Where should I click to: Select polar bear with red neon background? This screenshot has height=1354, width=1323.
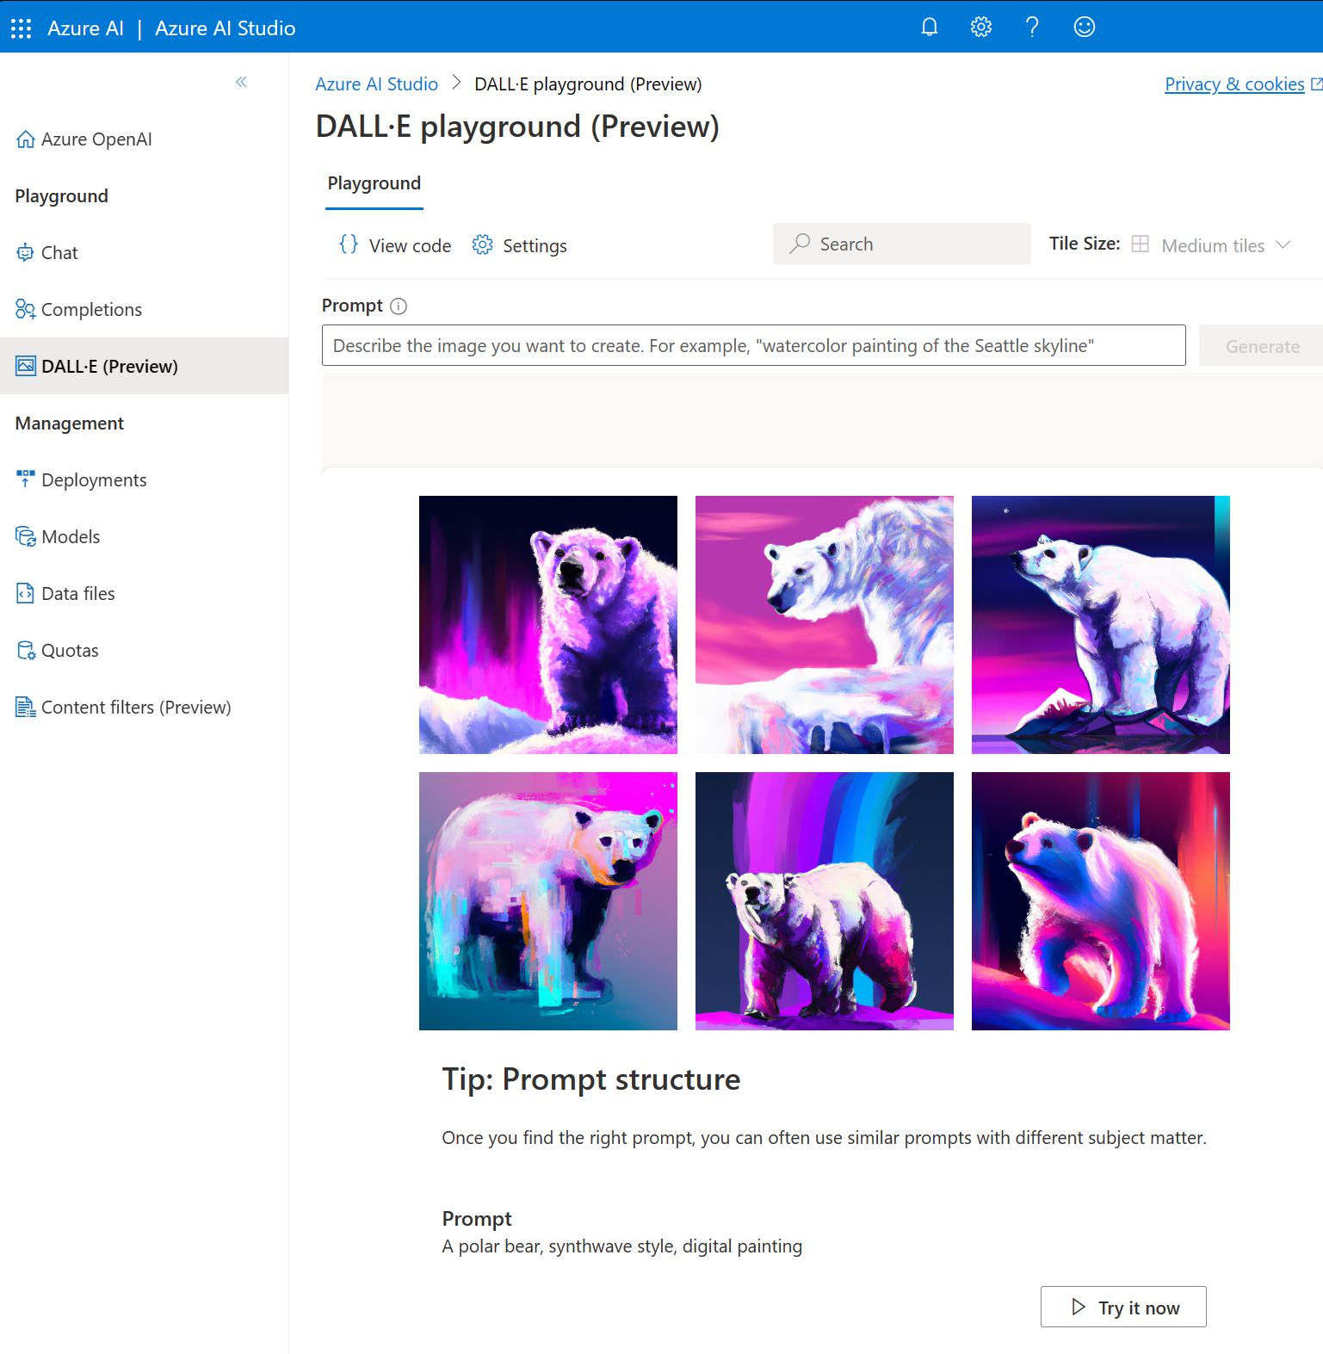point(1101,901)
